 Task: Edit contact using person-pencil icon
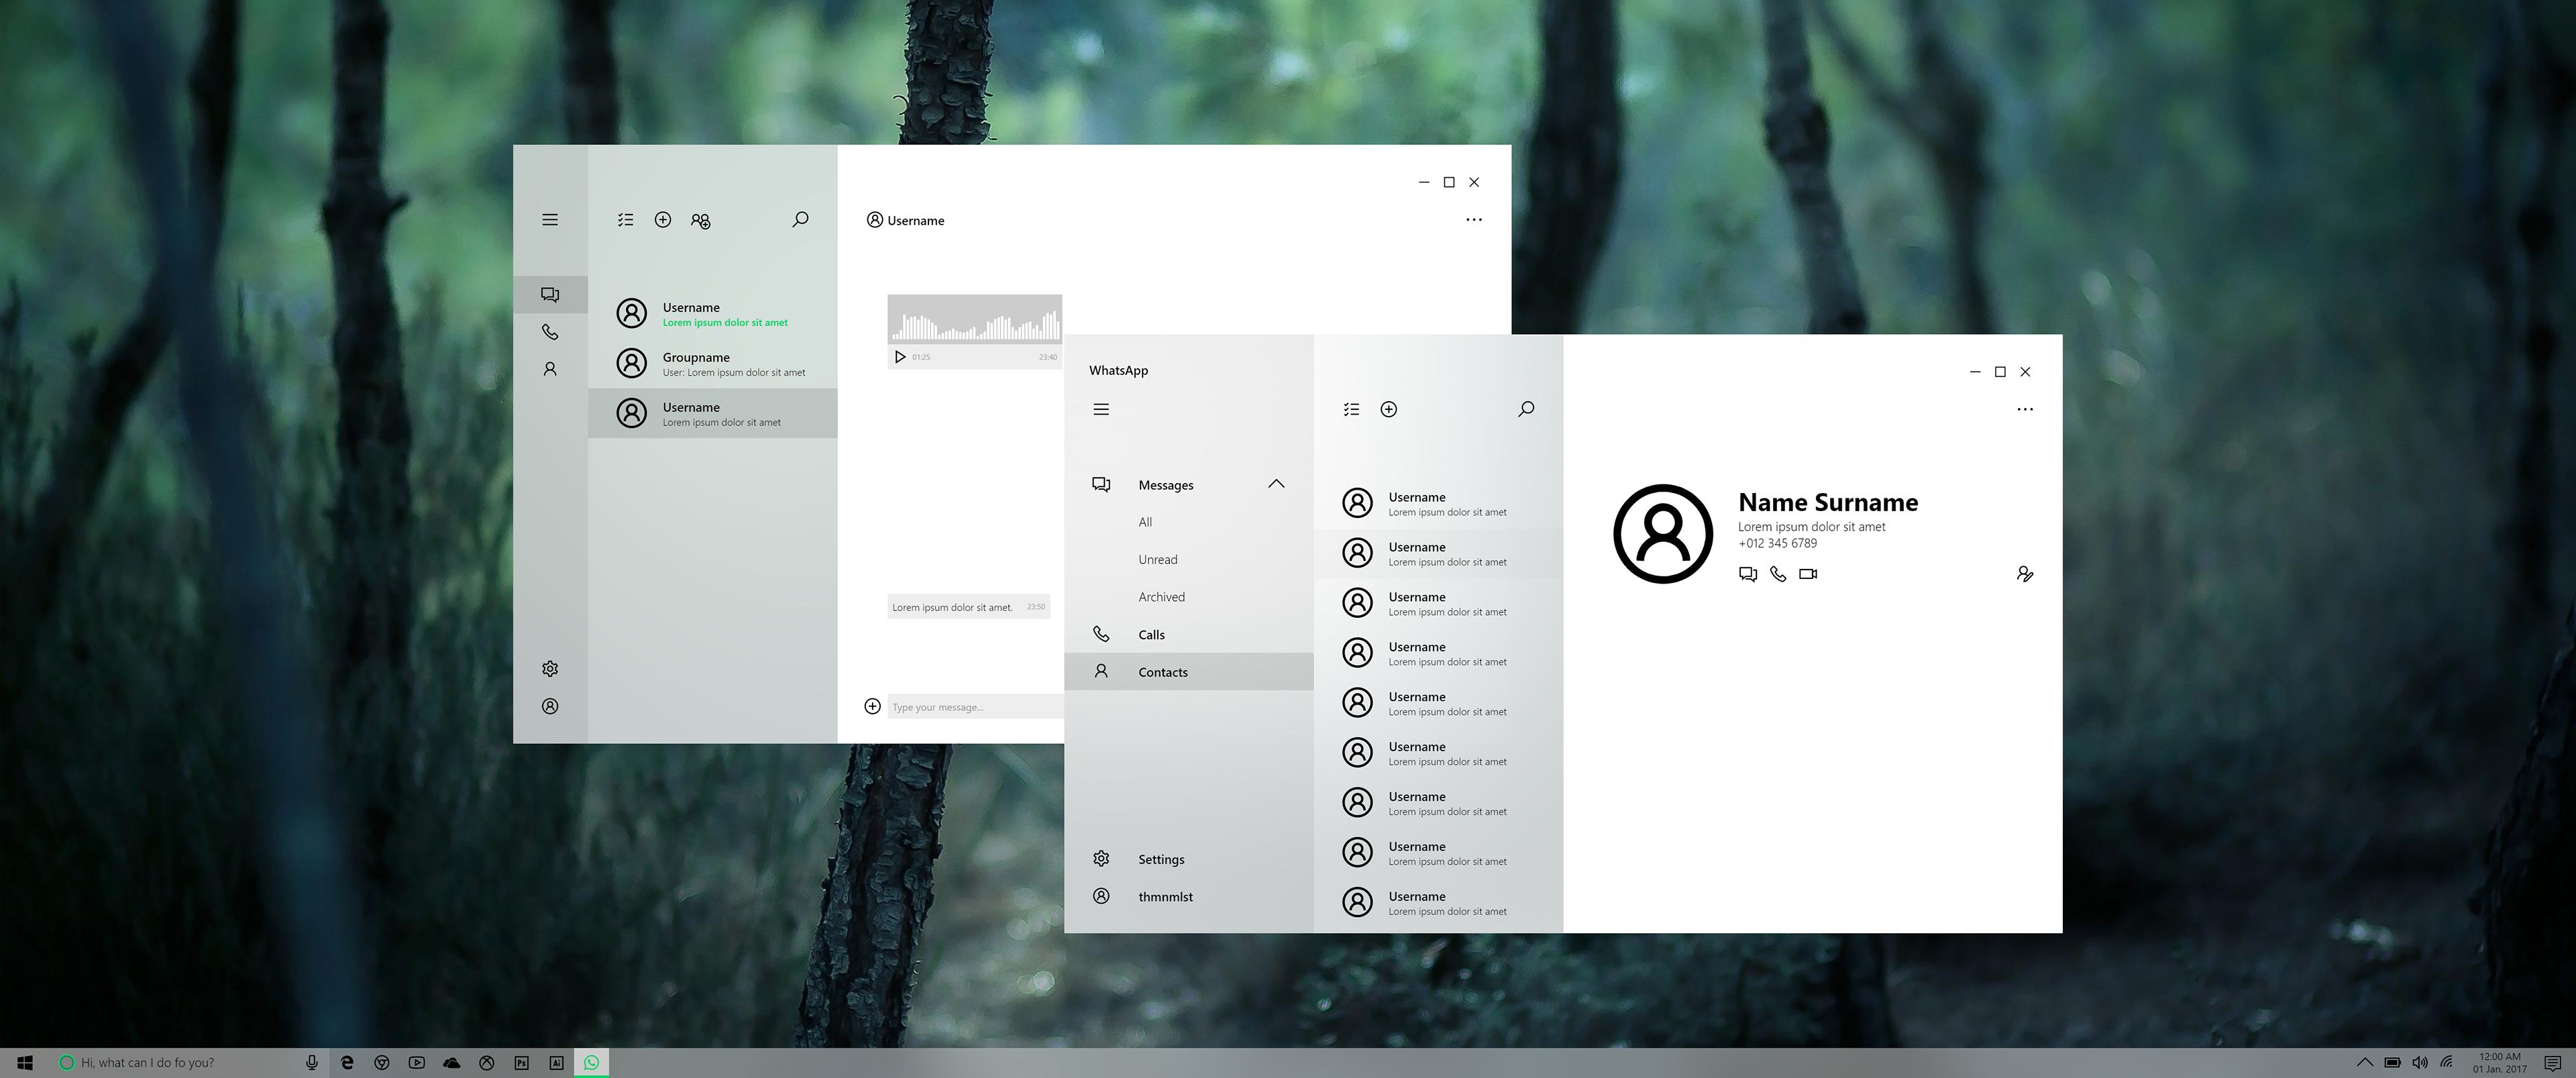coord(2025,574)
